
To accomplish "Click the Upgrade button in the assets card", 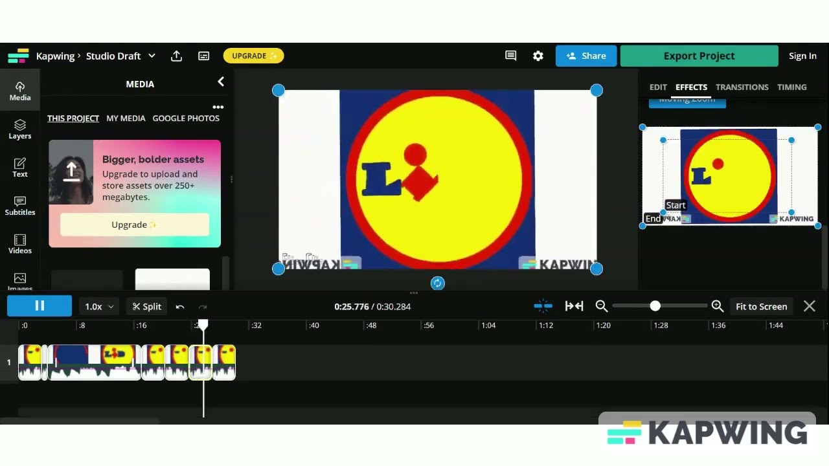I will click(135, 225).
